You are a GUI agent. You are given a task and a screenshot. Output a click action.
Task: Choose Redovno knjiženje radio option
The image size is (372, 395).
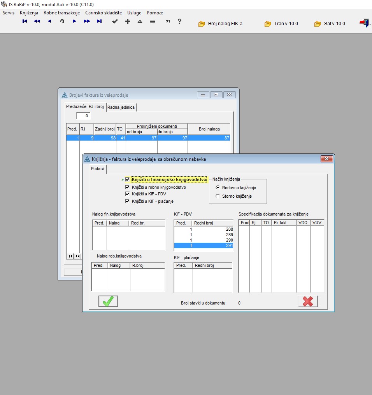click(218, 188)
